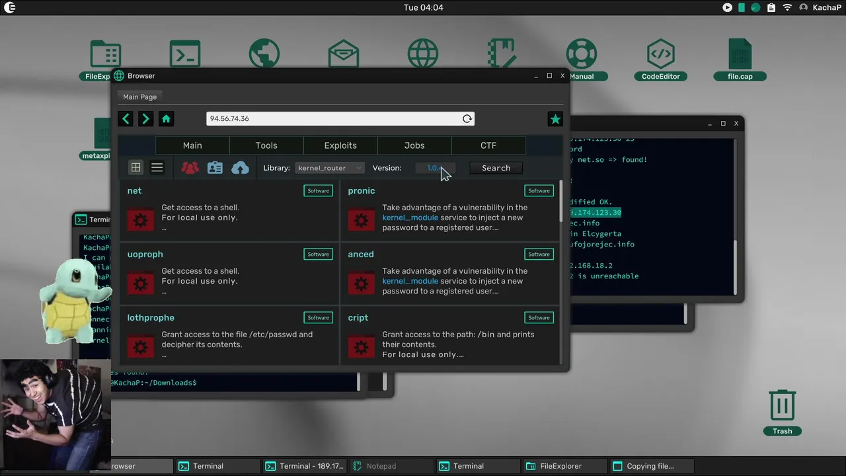
Task: Click the gear icon of the uoproph exploit
Action: pos(140,284)
